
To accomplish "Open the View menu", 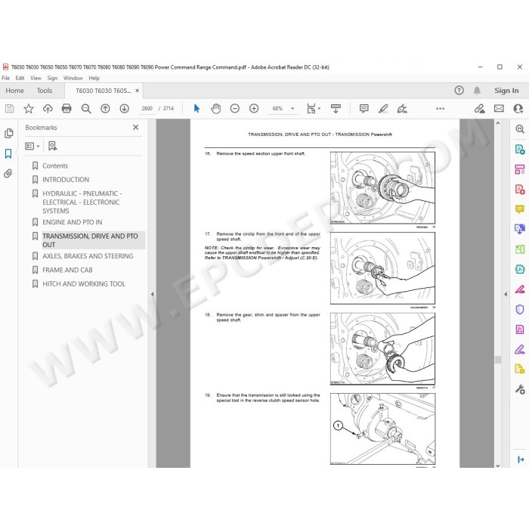I will tap(36, 79).
